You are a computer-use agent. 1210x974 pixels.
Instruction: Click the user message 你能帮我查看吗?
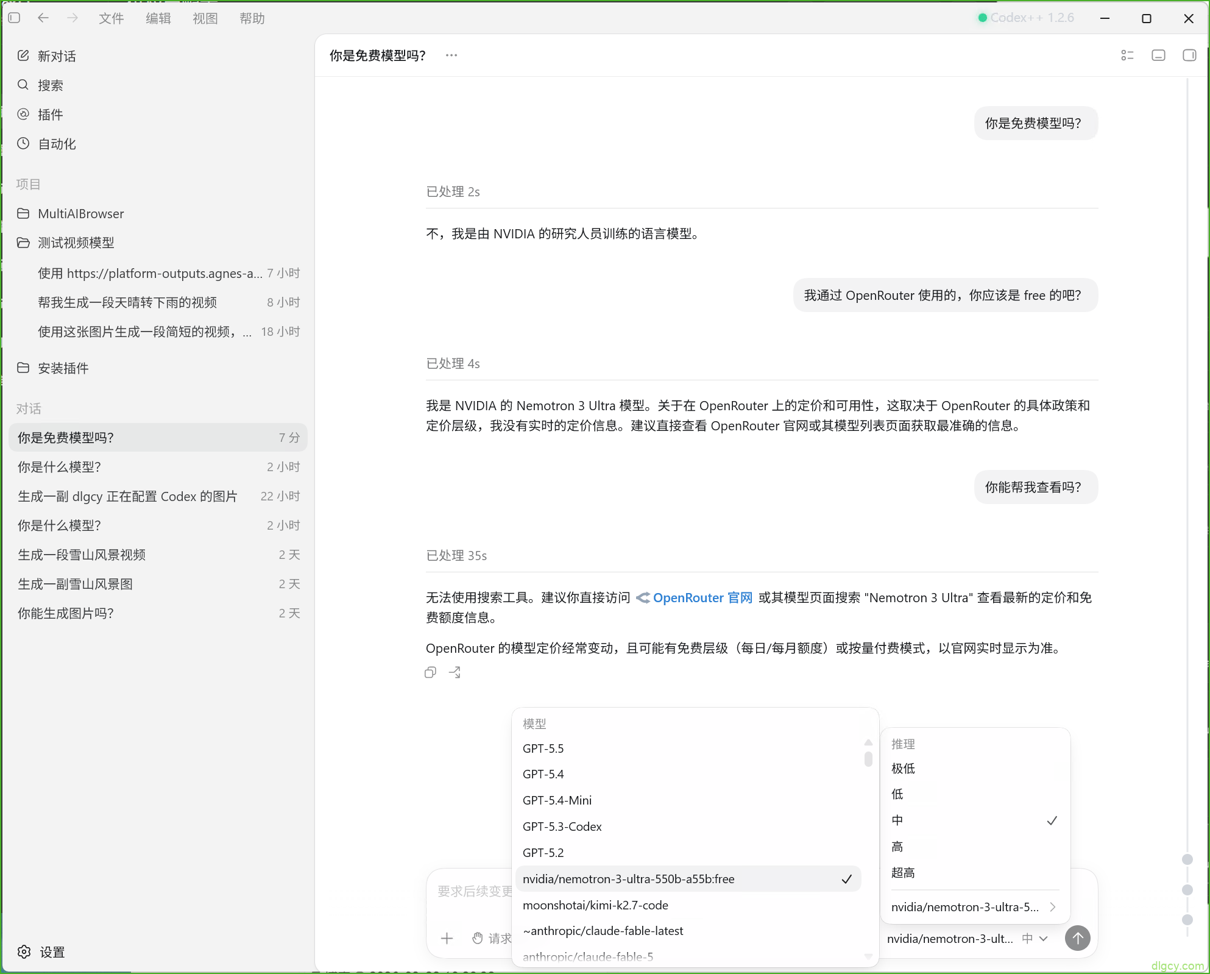(x=1036, y=487)
